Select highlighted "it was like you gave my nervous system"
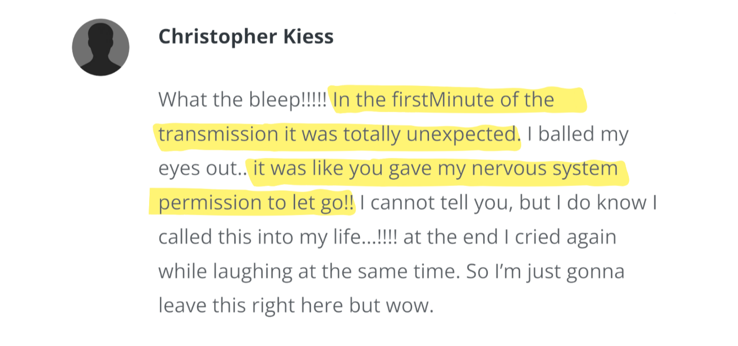The height and width of the screenshot is (346, 738). 436,169
